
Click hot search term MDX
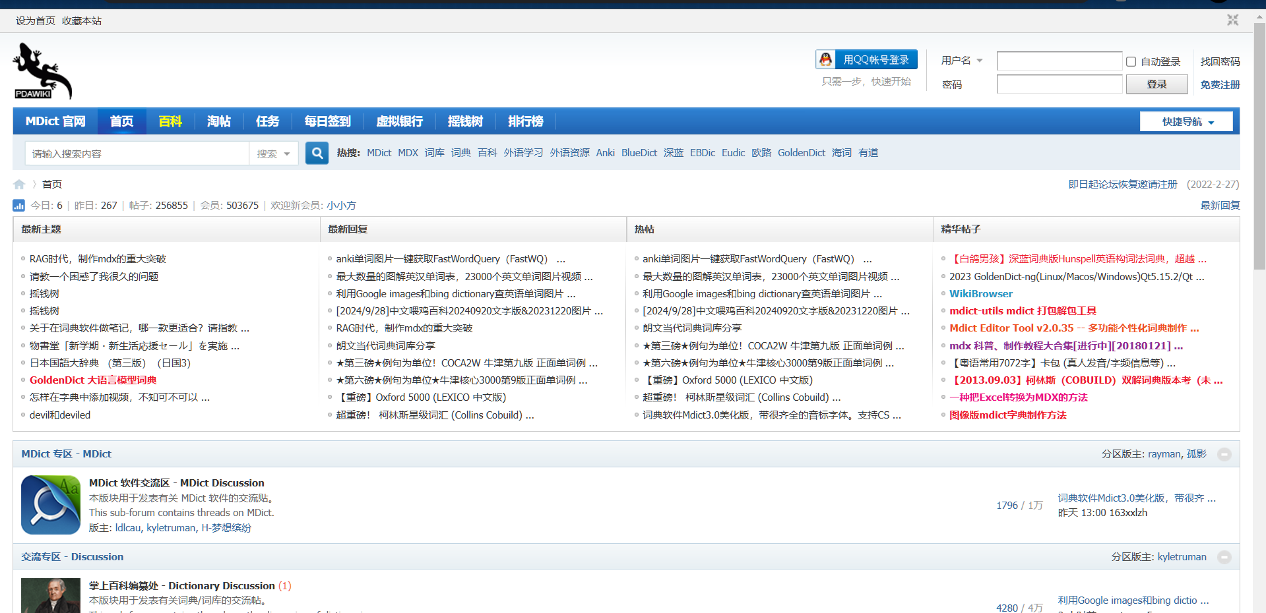(x=408, y=153)
